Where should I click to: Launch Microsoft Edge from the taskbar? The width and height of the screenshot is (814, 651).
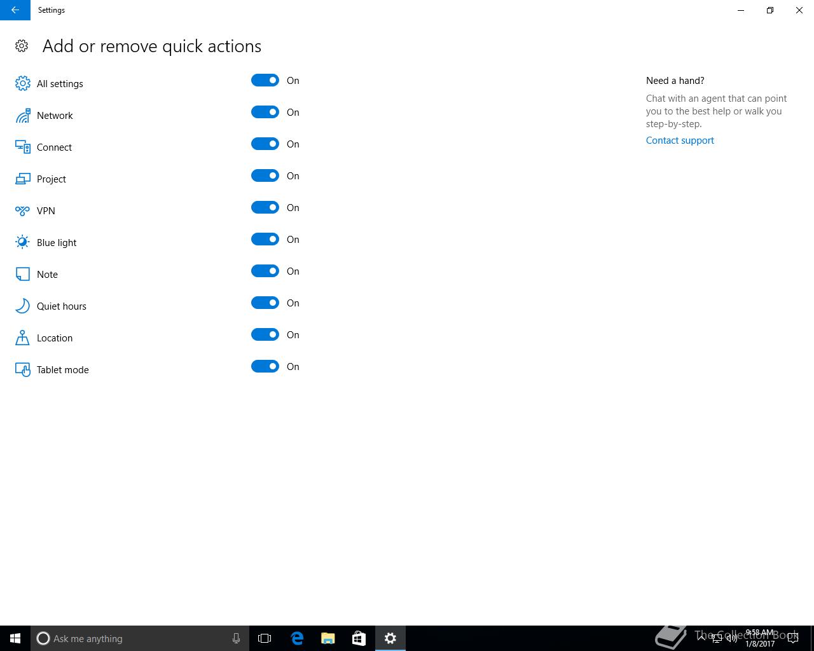(297, 638)
